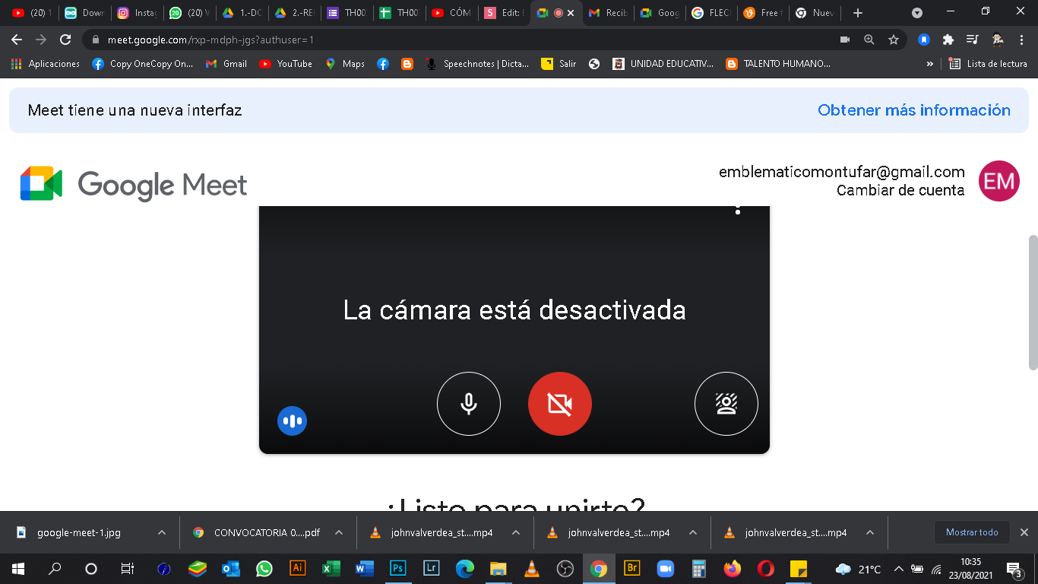Open Zoom app from taskbar
1038x584 pixels.
[x=666, y=568]
